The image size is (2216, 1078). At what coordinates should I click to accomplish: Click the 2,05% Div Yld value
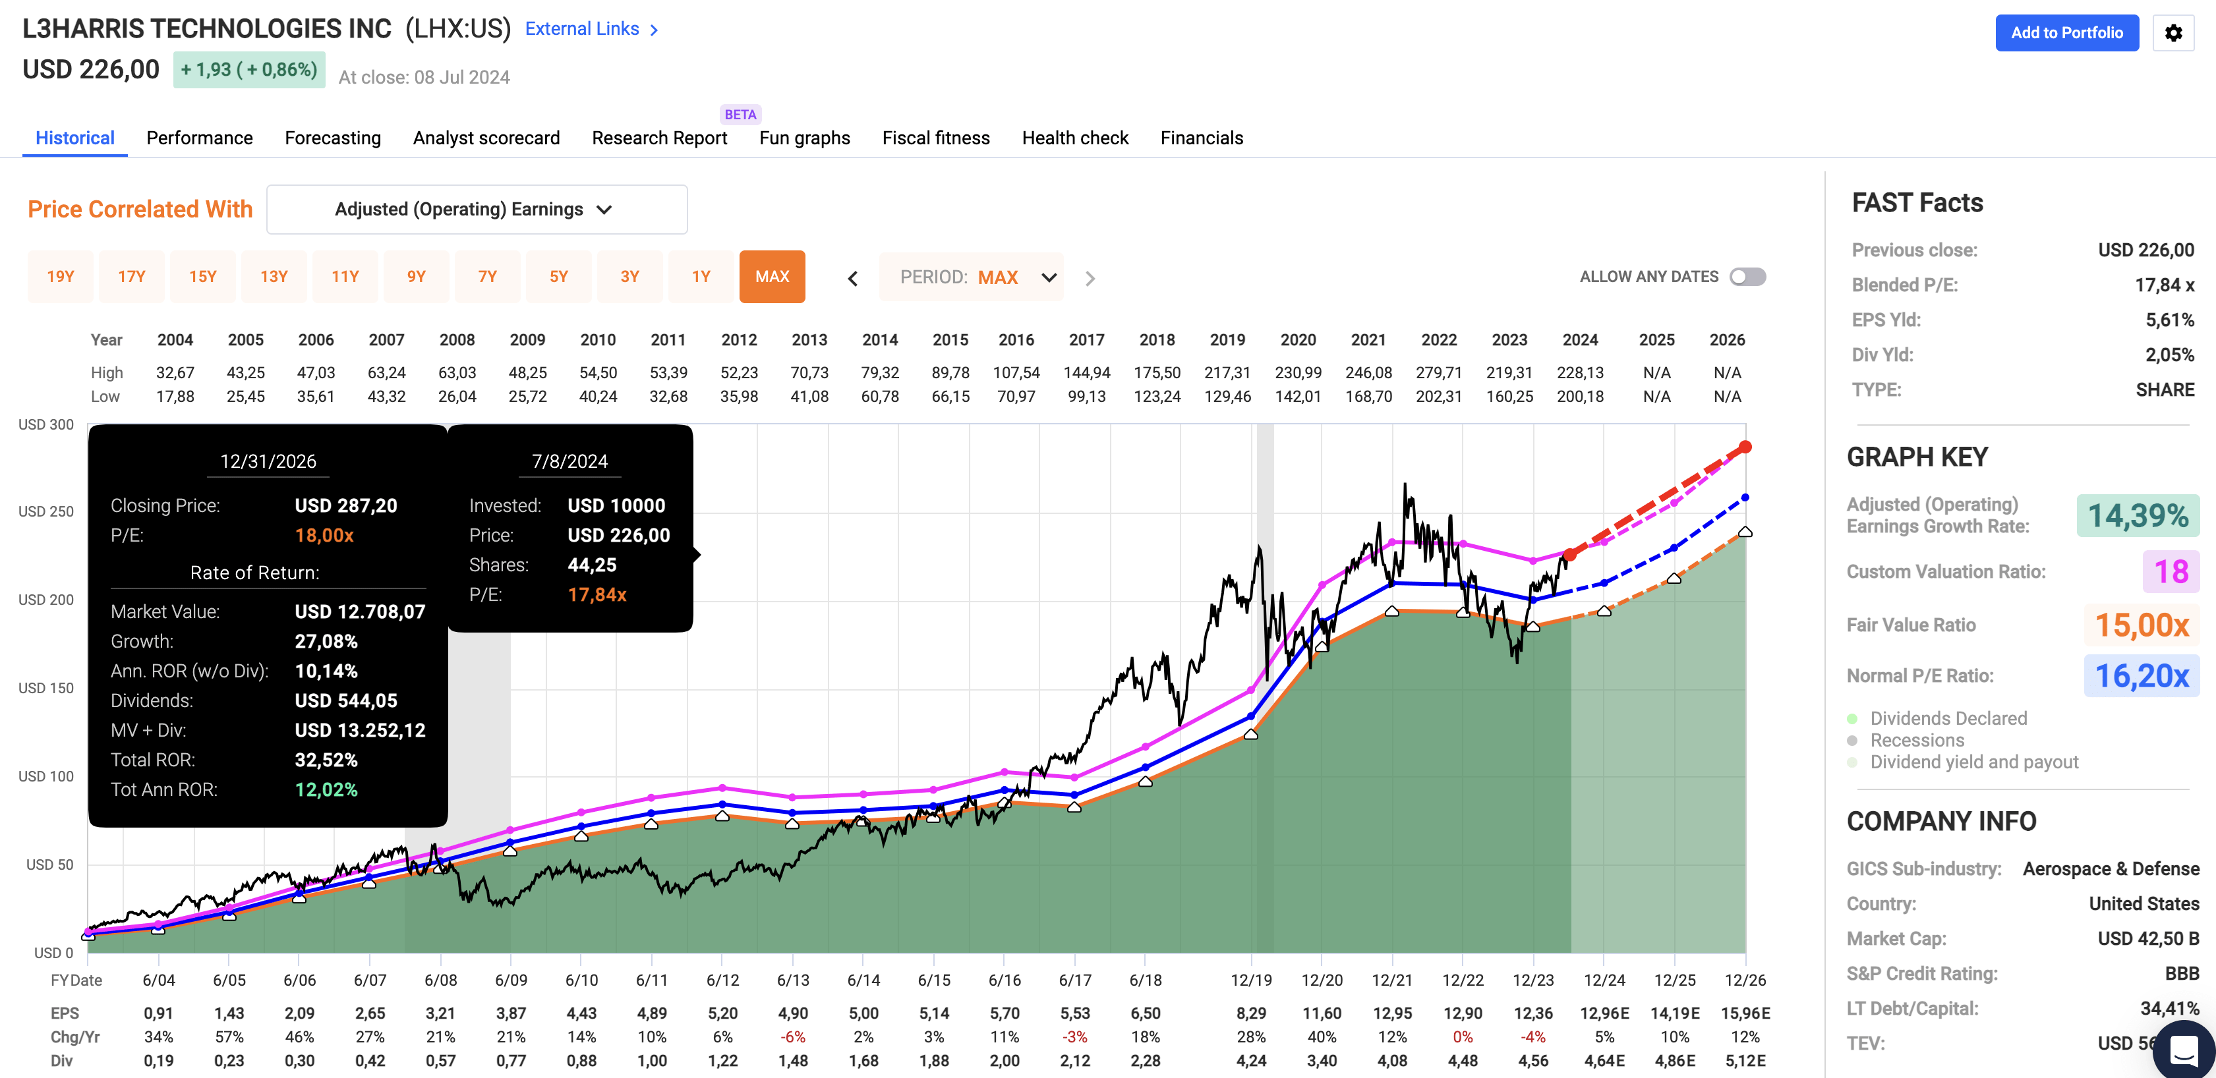point(2170,355)
